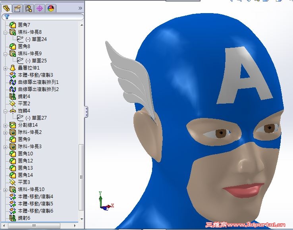Click the "鏡射4" label
Viewport: 293px width, 230px height.
tap(24, 97)
